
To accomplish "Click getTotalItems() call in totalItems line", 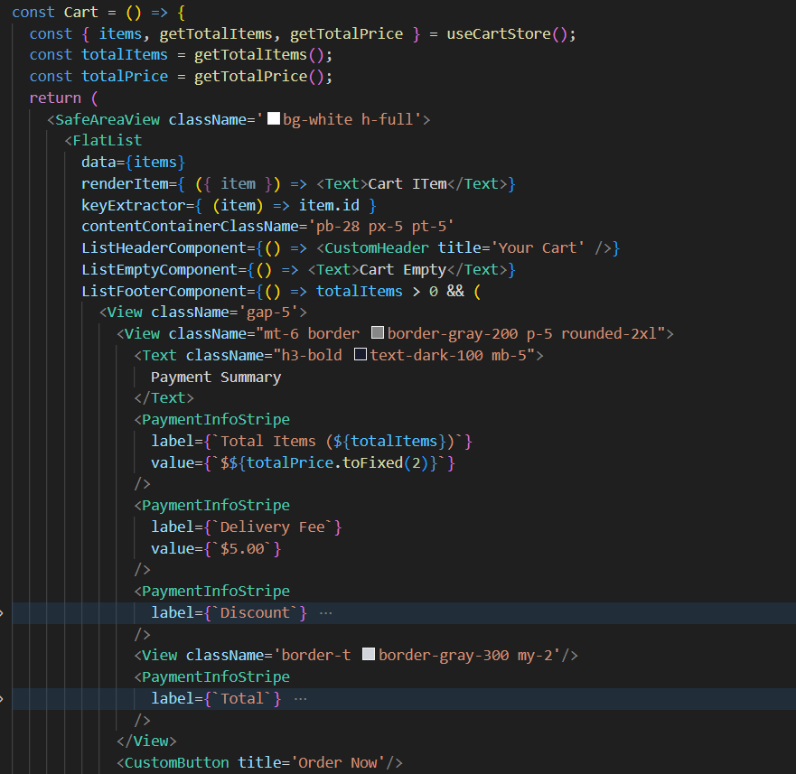I will [x=259, y=55].
